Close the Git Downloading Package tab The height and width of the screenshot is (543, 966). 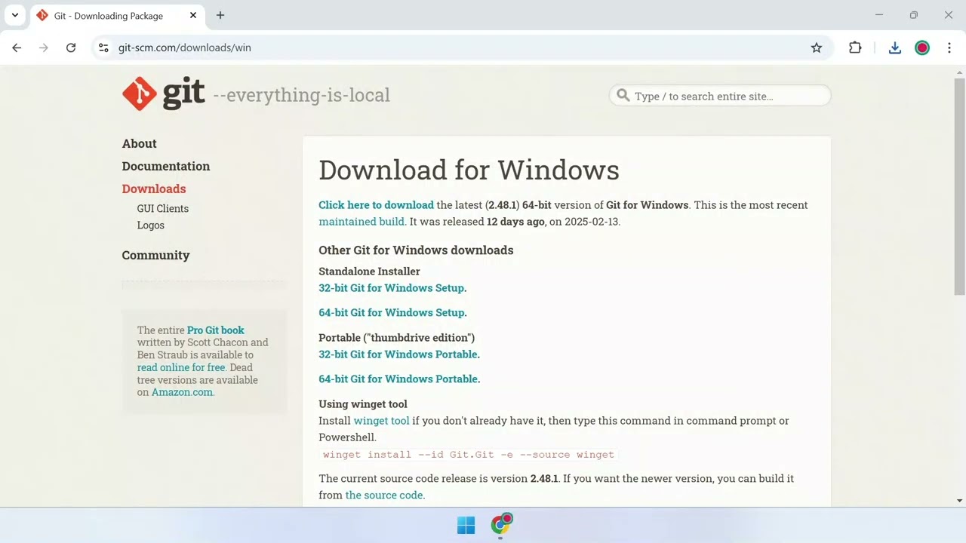point(193,15)
